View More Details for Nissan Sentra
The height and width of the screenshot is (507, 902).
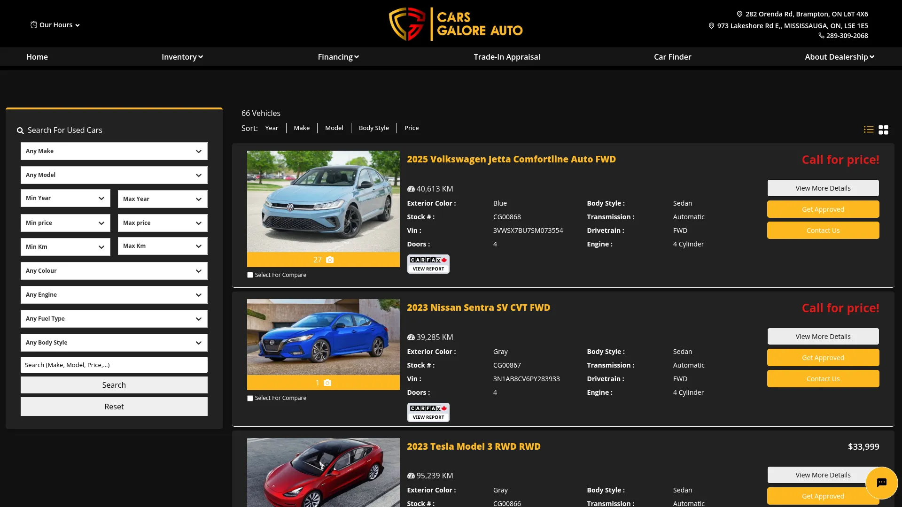[x=823, y=337]
